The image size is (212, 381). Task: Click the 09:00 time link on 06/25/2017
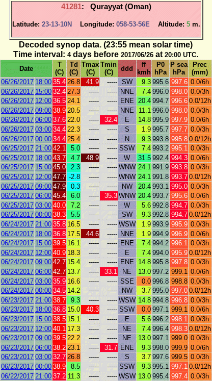[43, 186]
